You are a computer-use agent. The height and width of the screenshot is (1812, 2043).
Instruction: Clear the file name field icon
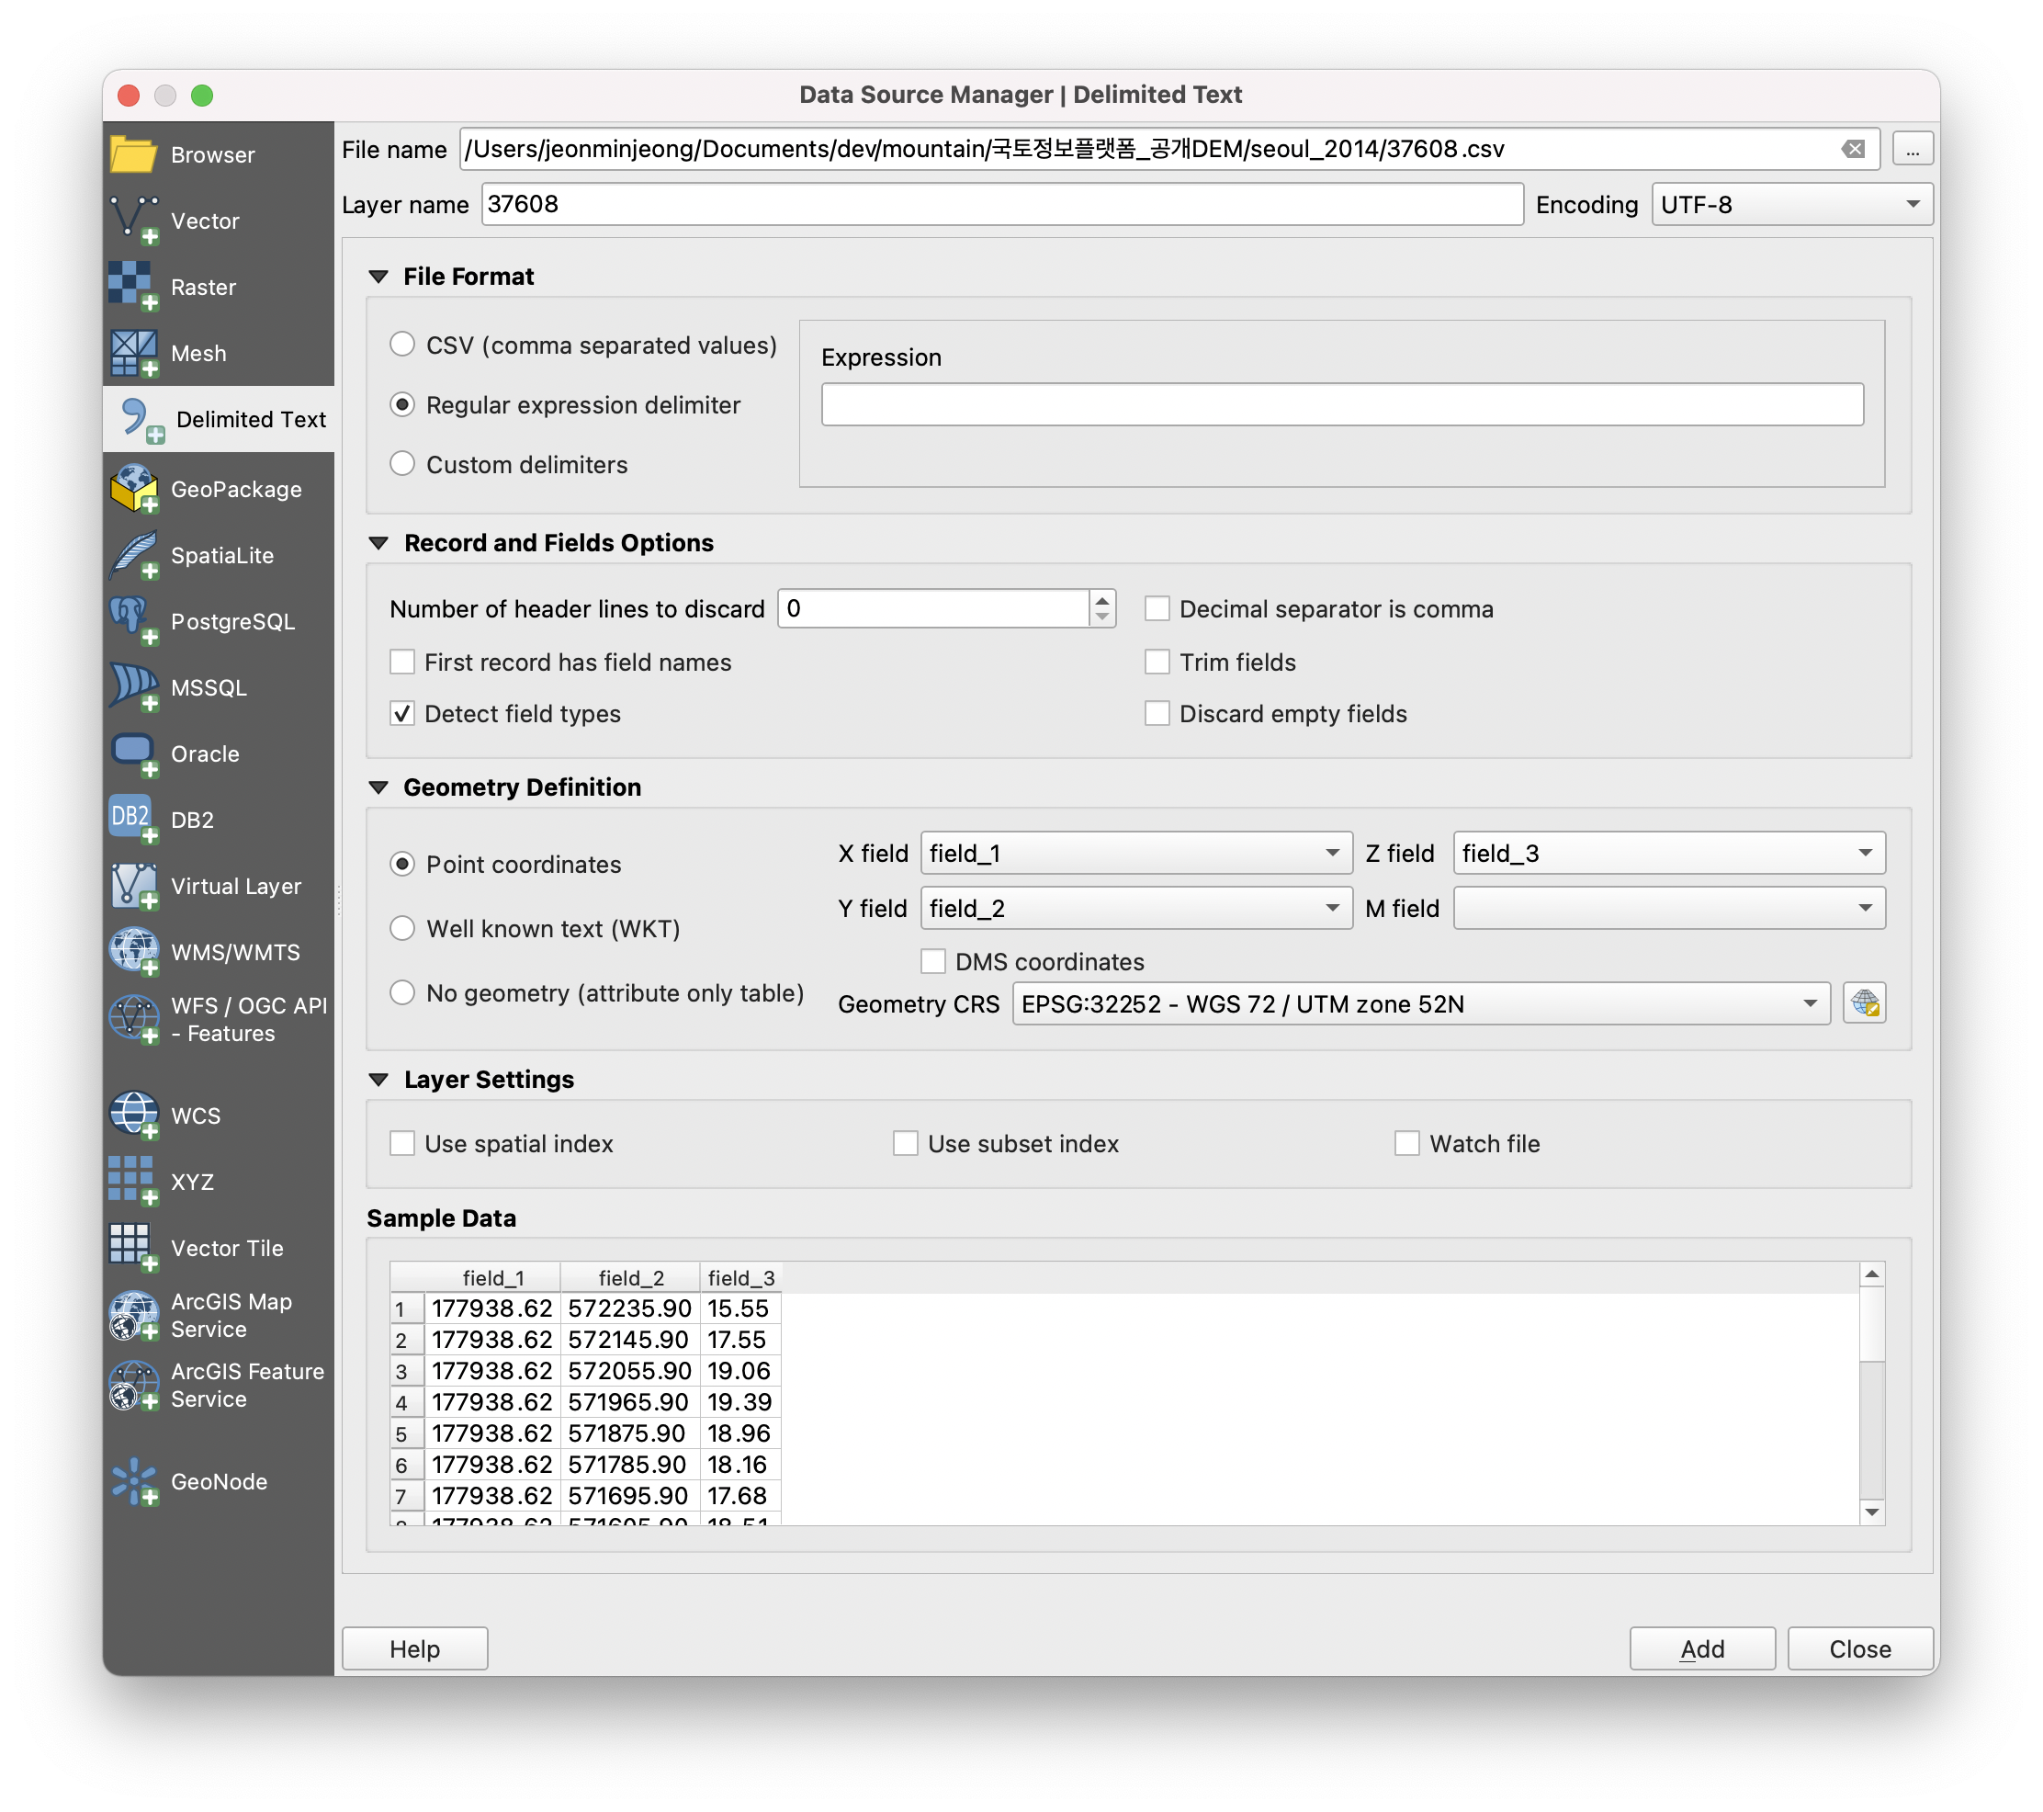click(1853, 149)
